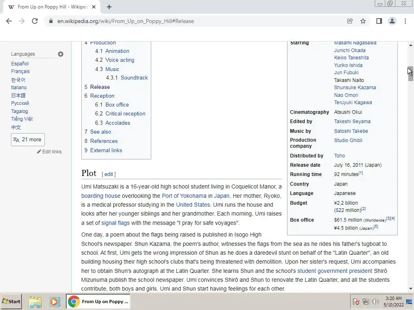Open the Takeshi Seyama editor link
The image size is (414, 310).
pos(352,121)
